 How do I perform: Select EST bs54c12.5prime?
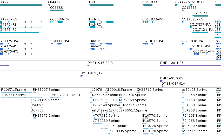coord(183,134)
